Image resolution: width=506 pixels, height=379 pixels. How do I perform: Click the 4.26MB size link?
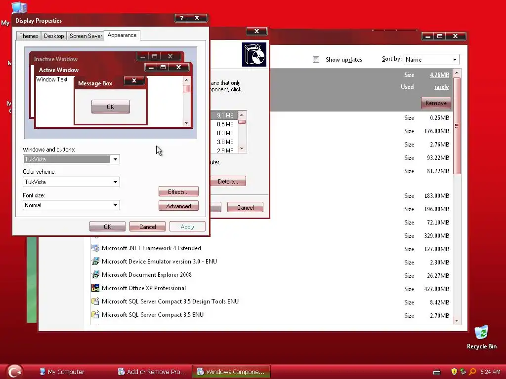tap(439, 75)
